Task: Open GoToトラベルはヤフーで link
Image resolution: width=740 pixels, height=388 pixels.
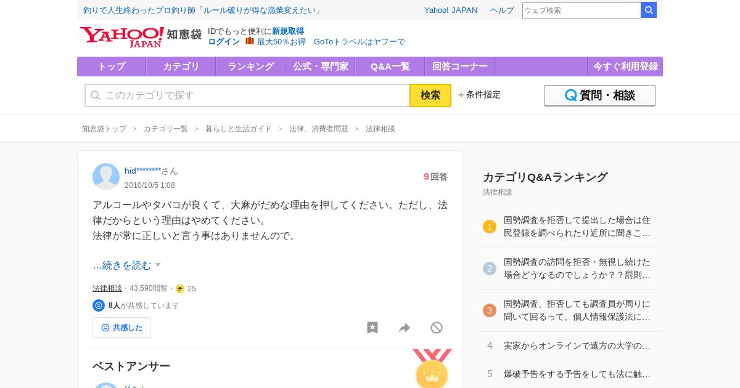Action: [x=360, y=42]
